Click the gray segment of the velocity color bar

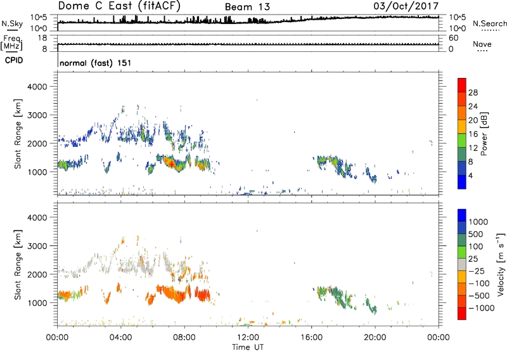click(462, 264)
